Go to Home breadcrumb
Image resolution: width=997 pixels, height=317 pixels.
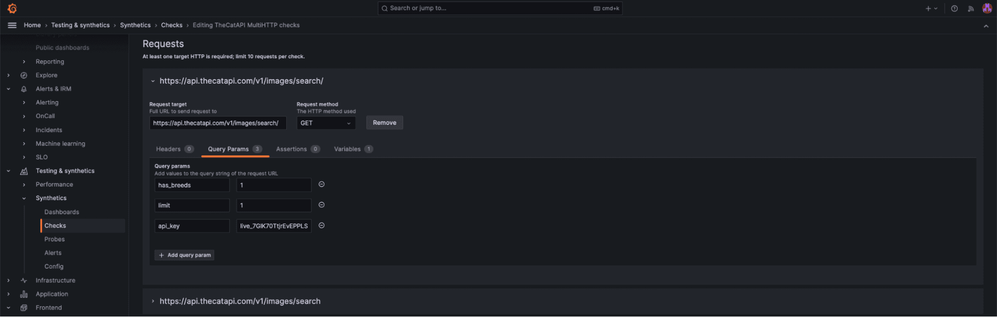32,25
